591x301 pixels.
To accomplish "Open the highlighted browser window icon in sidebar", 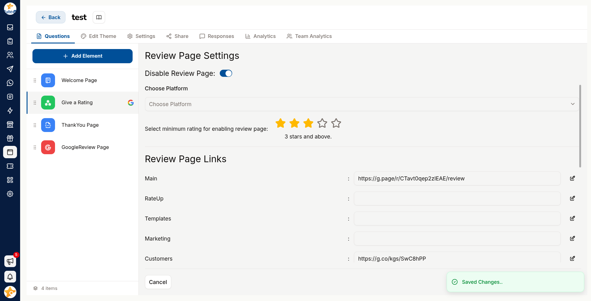I will tap(10, 152).
